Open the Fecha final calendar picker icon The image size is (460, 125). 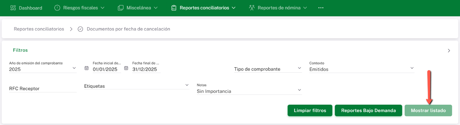[x=126, y=68]
